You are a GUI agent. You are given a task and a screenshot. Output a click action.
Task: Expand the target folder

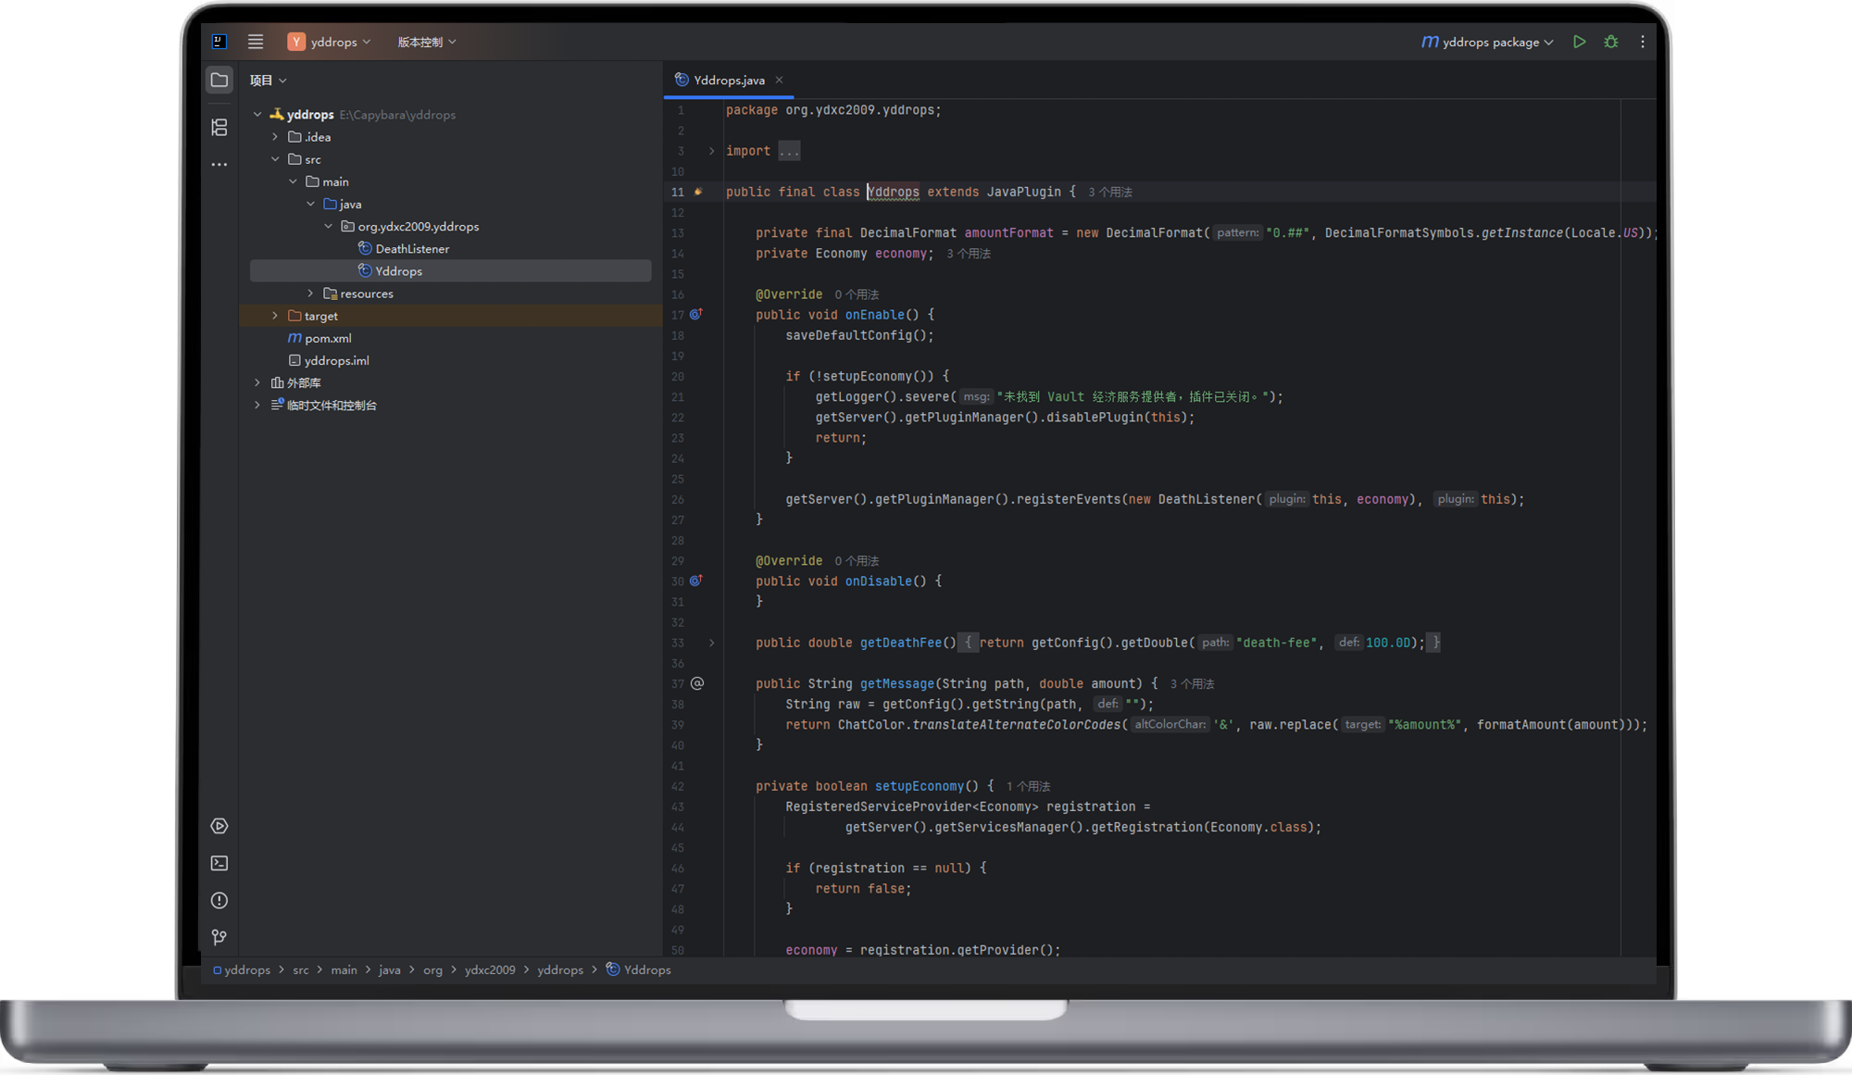pyautogui.click(x=275, y=316)
